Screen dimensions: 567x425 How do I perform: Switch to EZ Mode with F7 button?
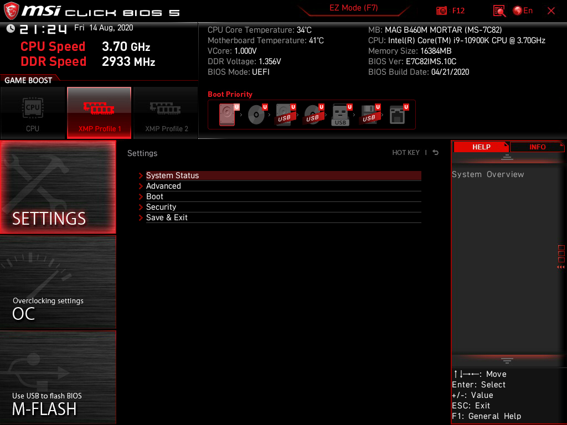coord(353,9)
